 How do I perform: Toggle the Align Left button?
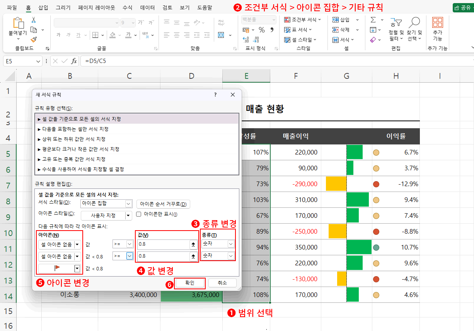click(167, 35)
